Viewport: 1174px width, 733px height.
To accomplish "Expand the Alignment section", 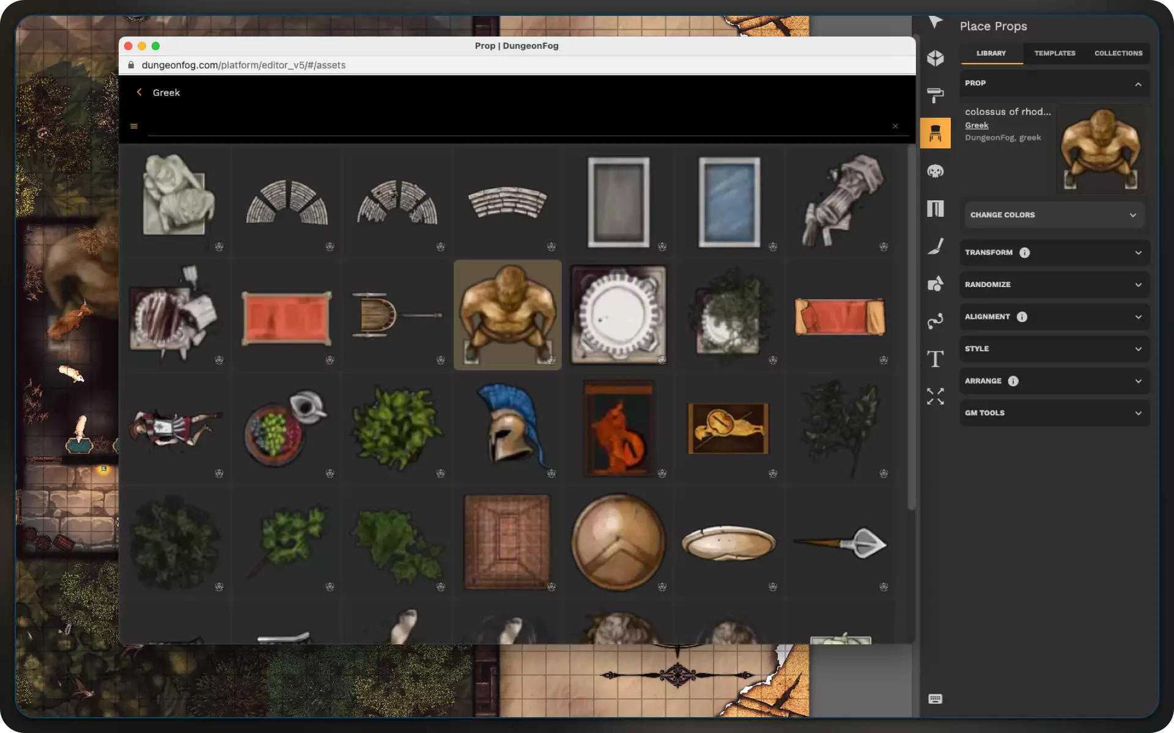I will pos(1055,317).
